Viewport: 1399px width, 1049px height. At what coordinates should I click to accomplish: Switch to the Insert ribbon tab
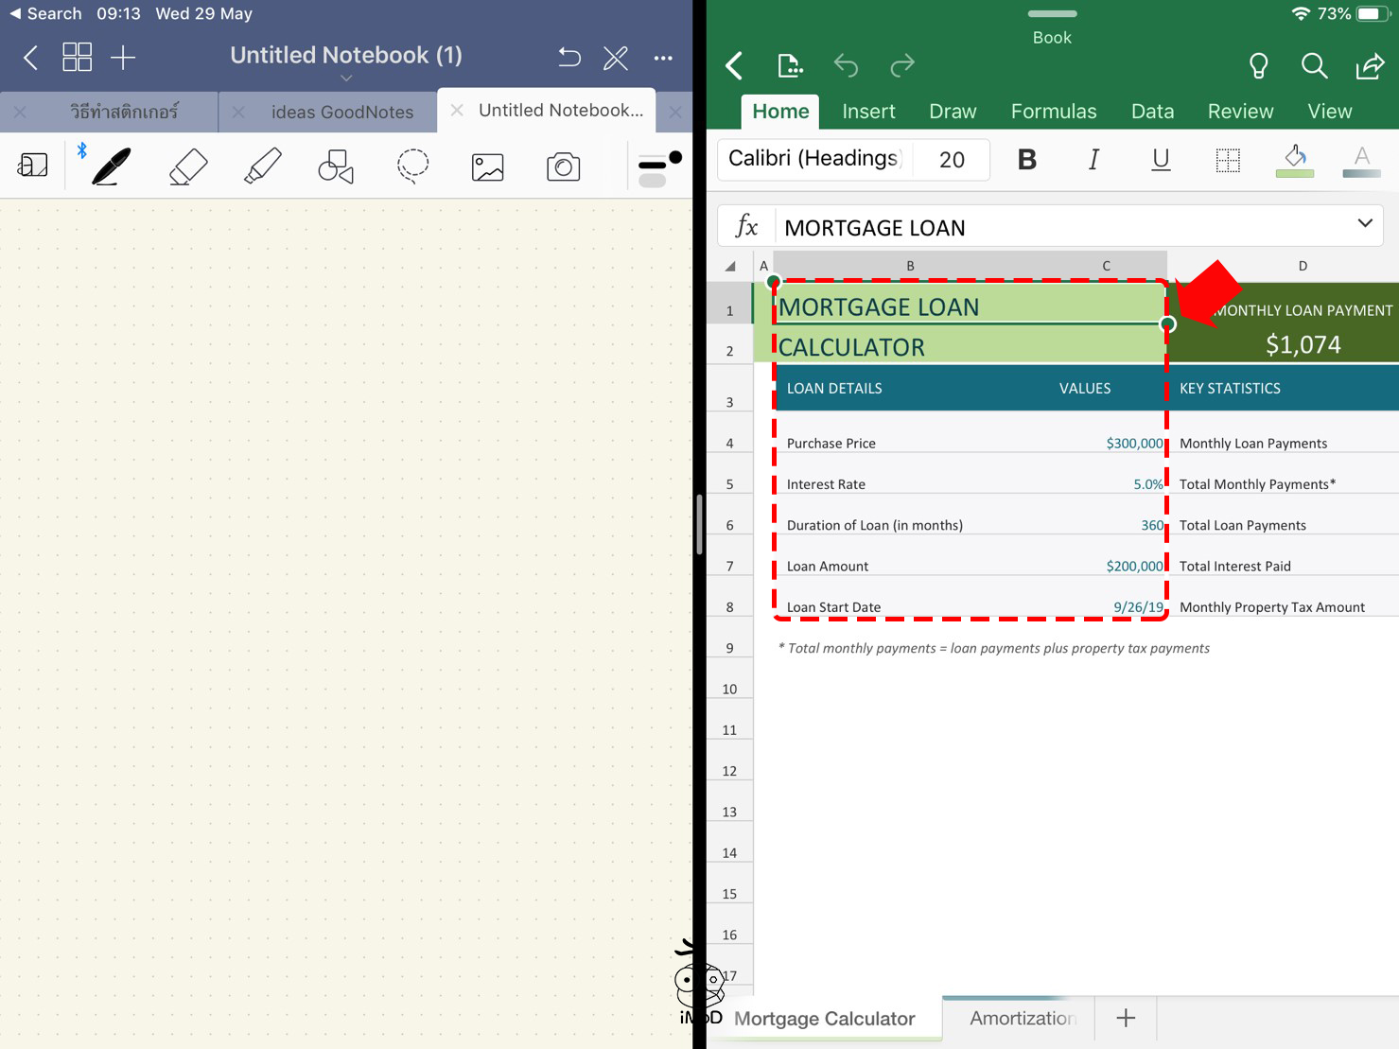867,112
